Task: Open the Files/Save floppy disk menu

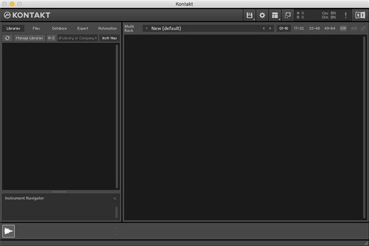Action: coord(250,15)
